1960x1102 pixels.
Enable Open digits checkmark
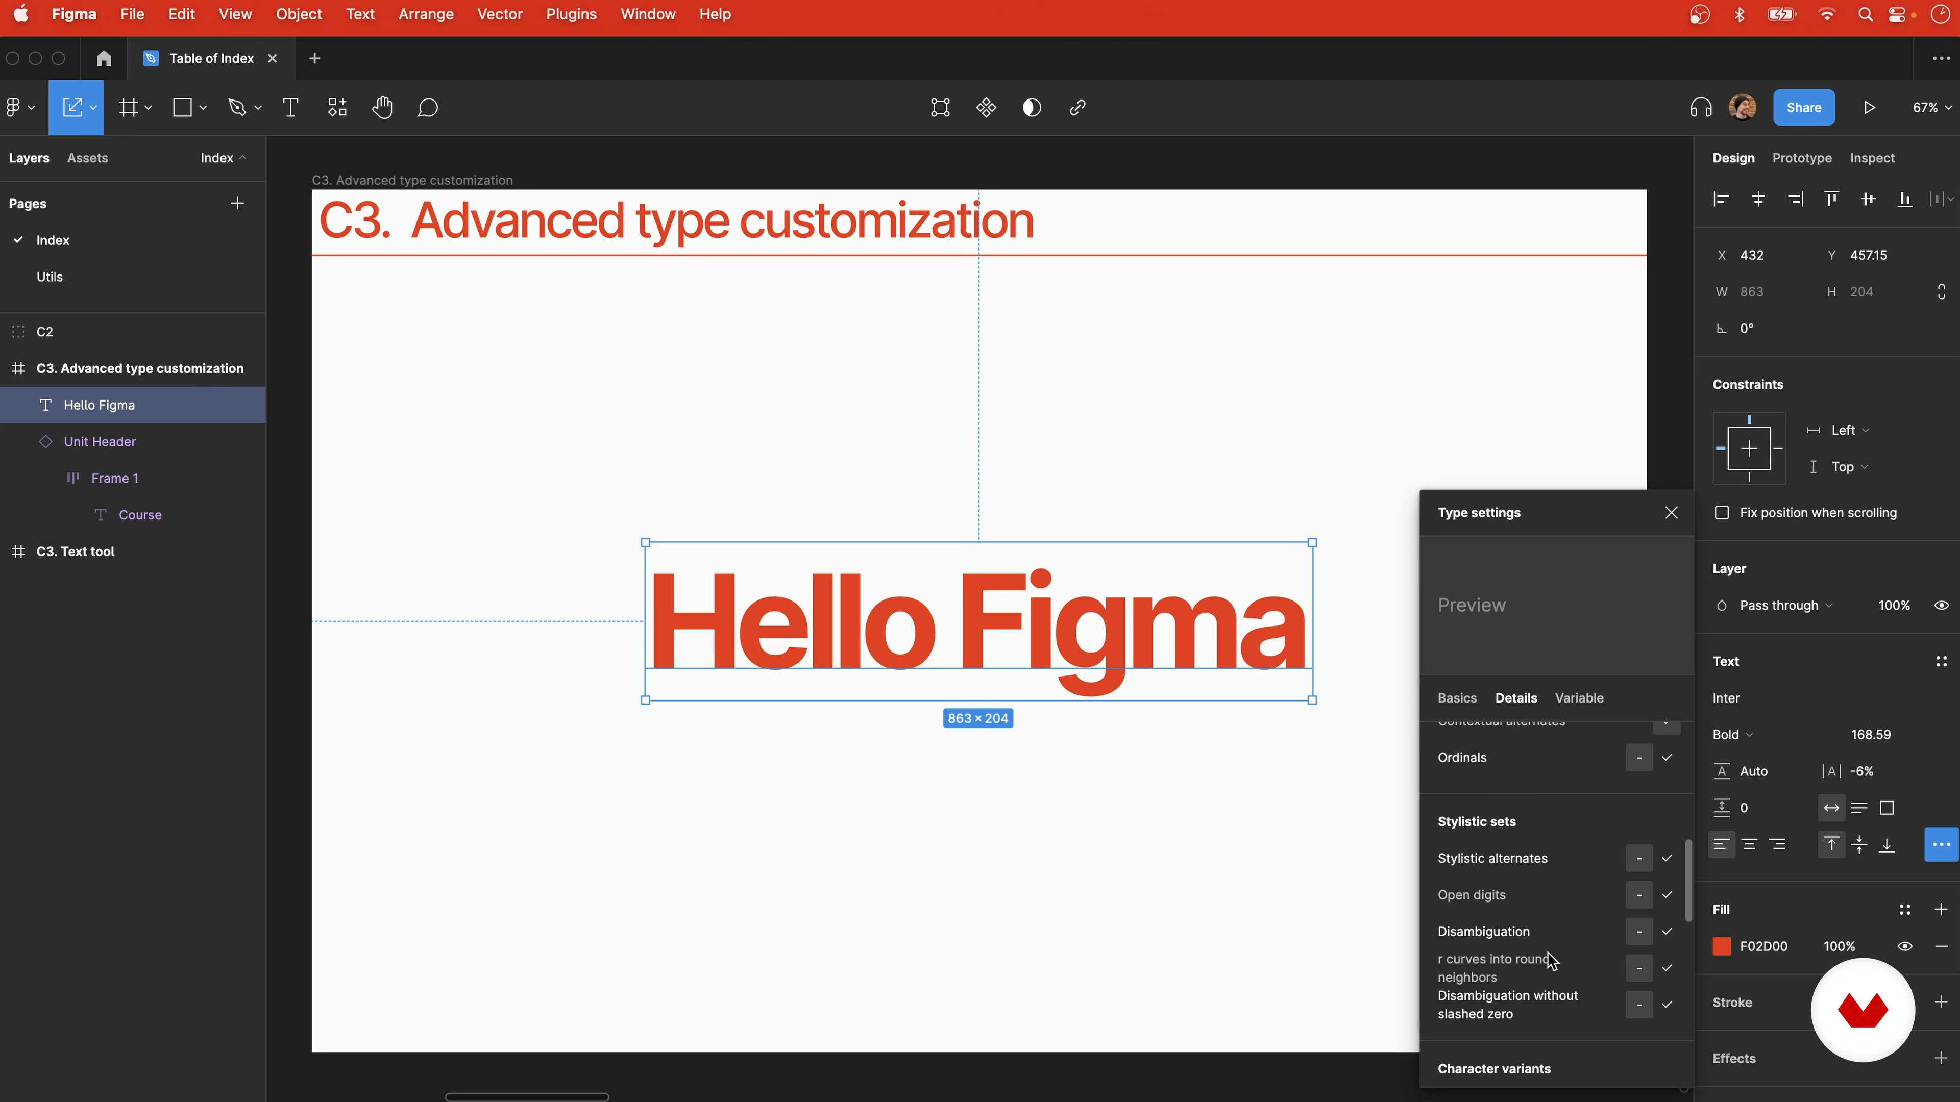(1667, 895)
